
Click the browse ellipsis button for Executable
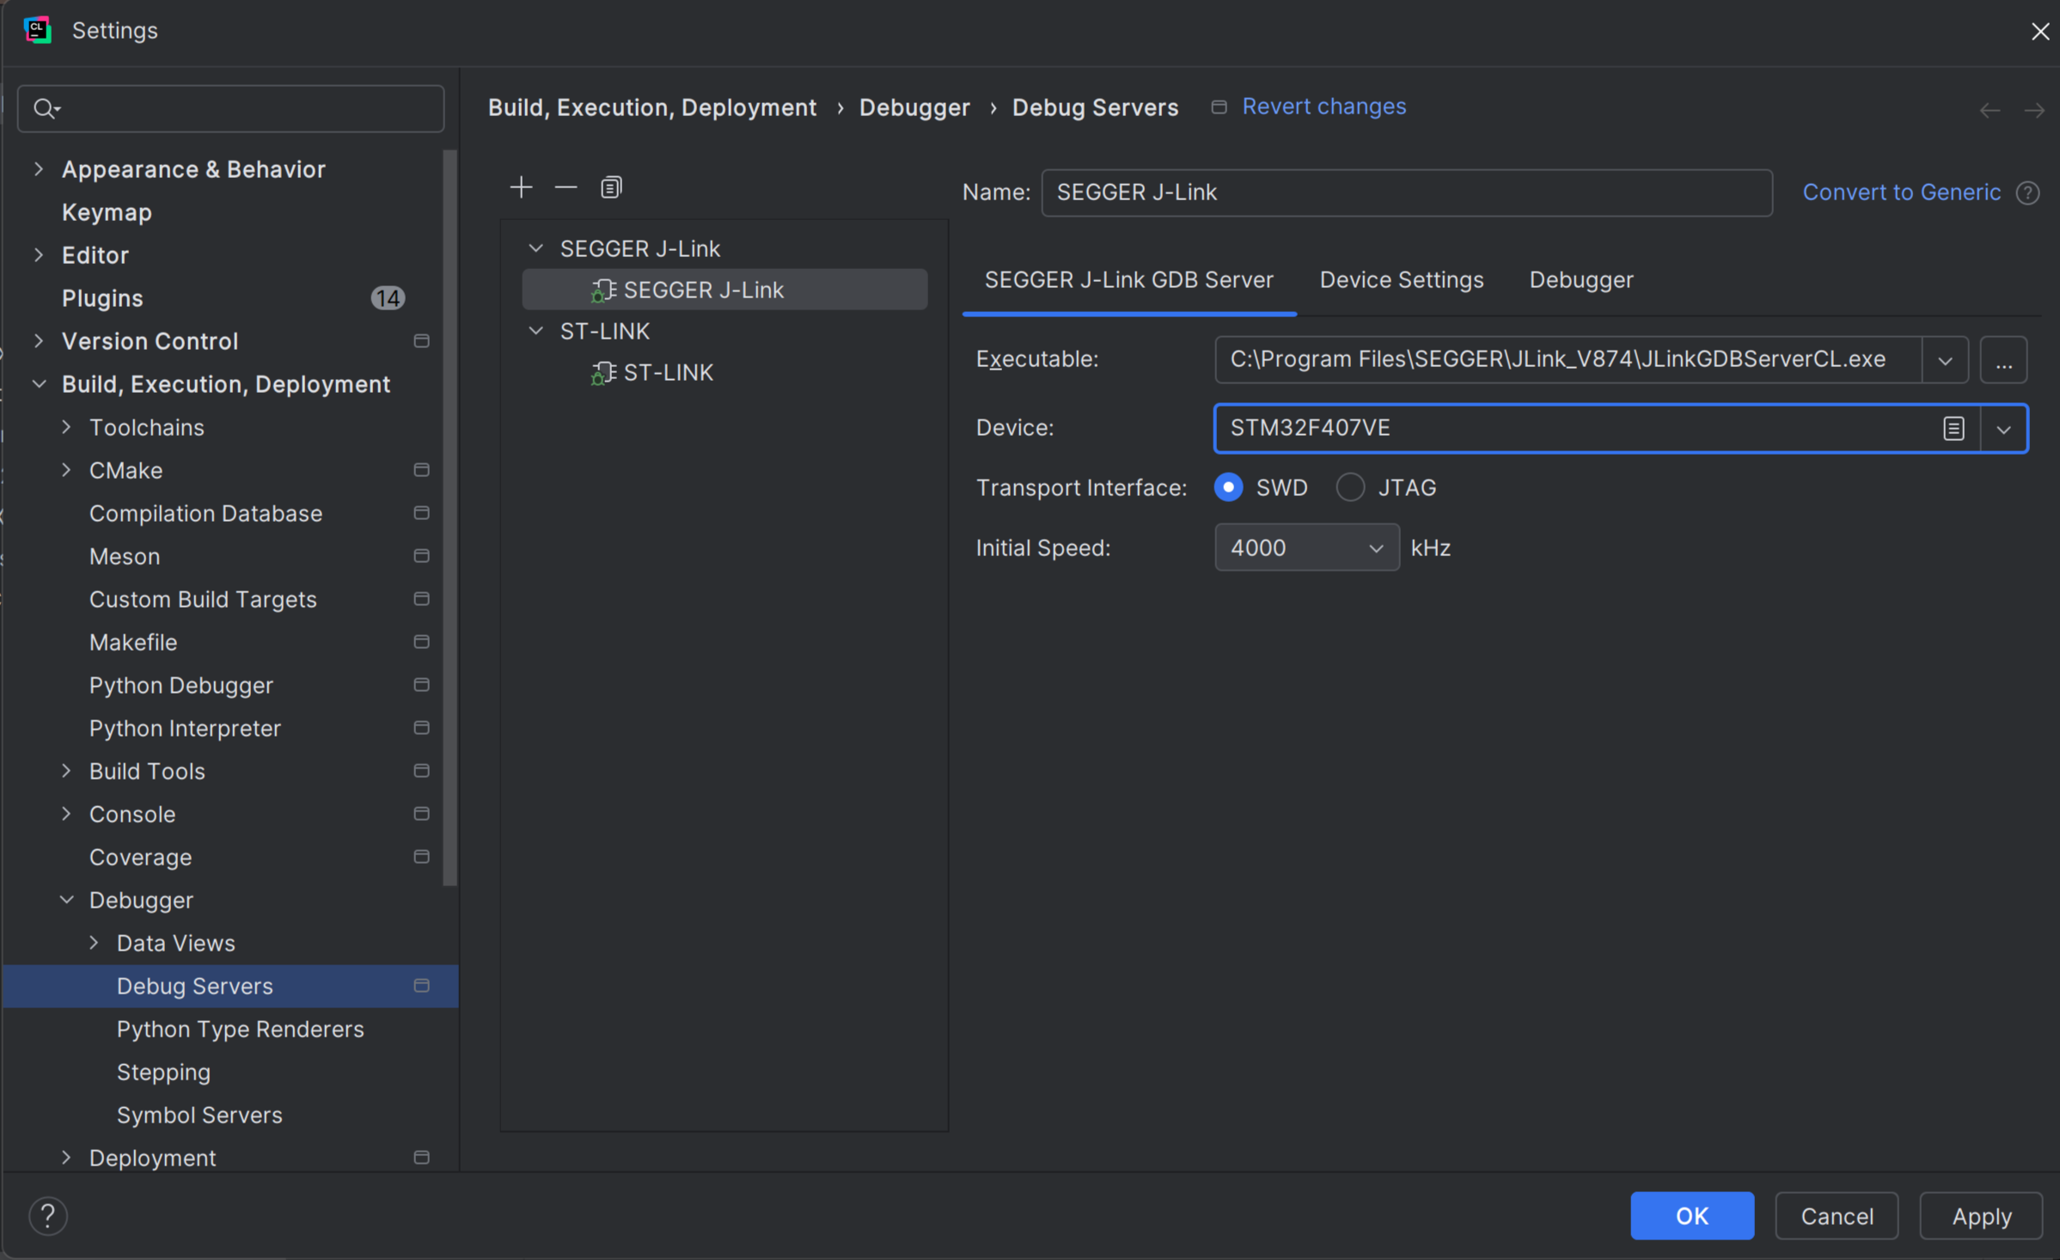coord(2003,359)
